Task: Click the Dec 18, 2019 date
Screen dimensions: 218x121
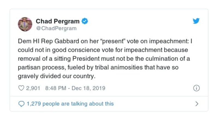Action: (88, 88)
